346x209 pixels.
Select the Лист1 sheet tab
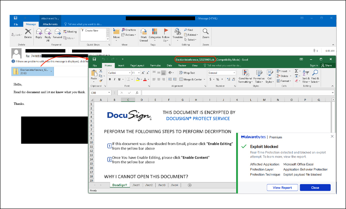136,185
